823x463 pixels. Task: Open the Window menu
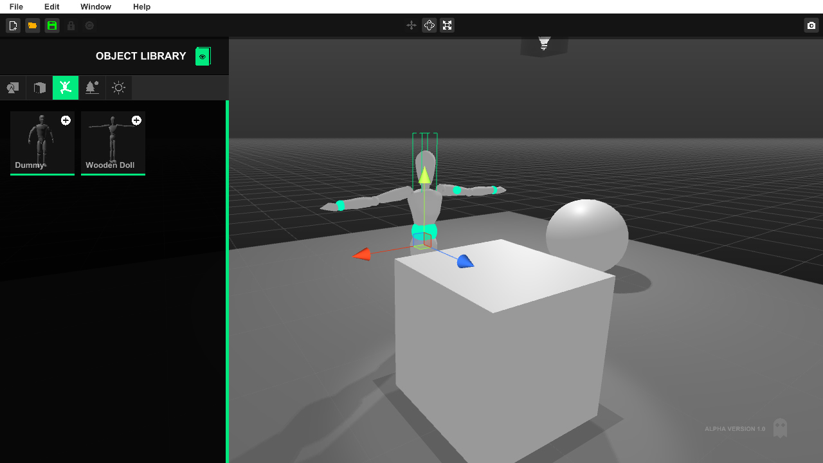click(95, 7)
